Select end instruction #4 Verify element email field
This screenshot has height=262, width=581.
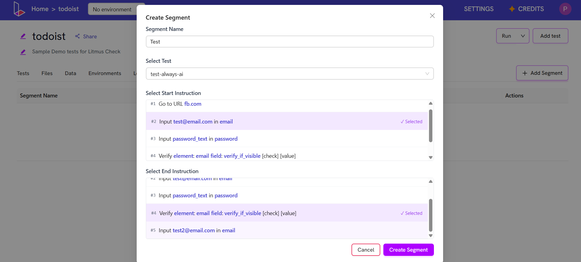tap(287, 213)
